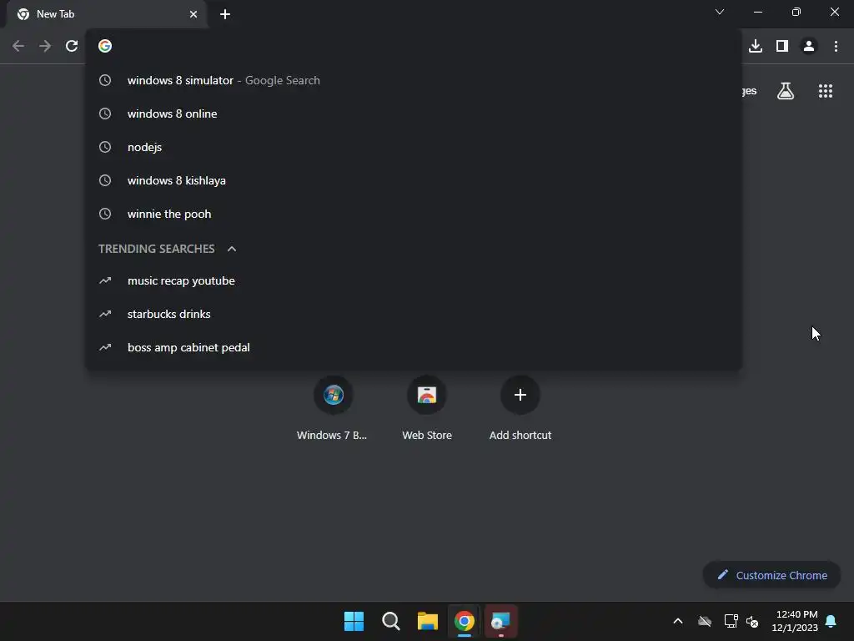Screen dimensions: 854x641
Task: Open the Chrome three-dot menu
Action: point(836,47)
